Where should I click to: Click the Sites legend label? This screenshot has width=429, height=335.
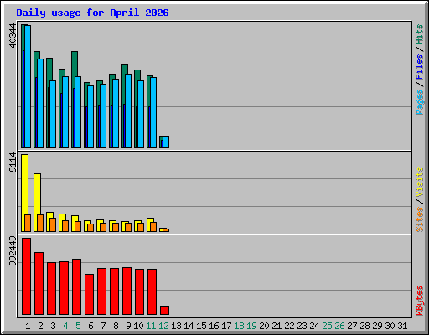point(419,219)
